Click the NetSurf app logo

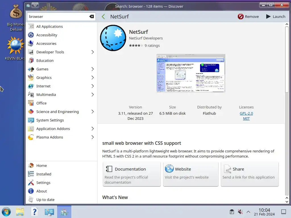tap(113, 38)
